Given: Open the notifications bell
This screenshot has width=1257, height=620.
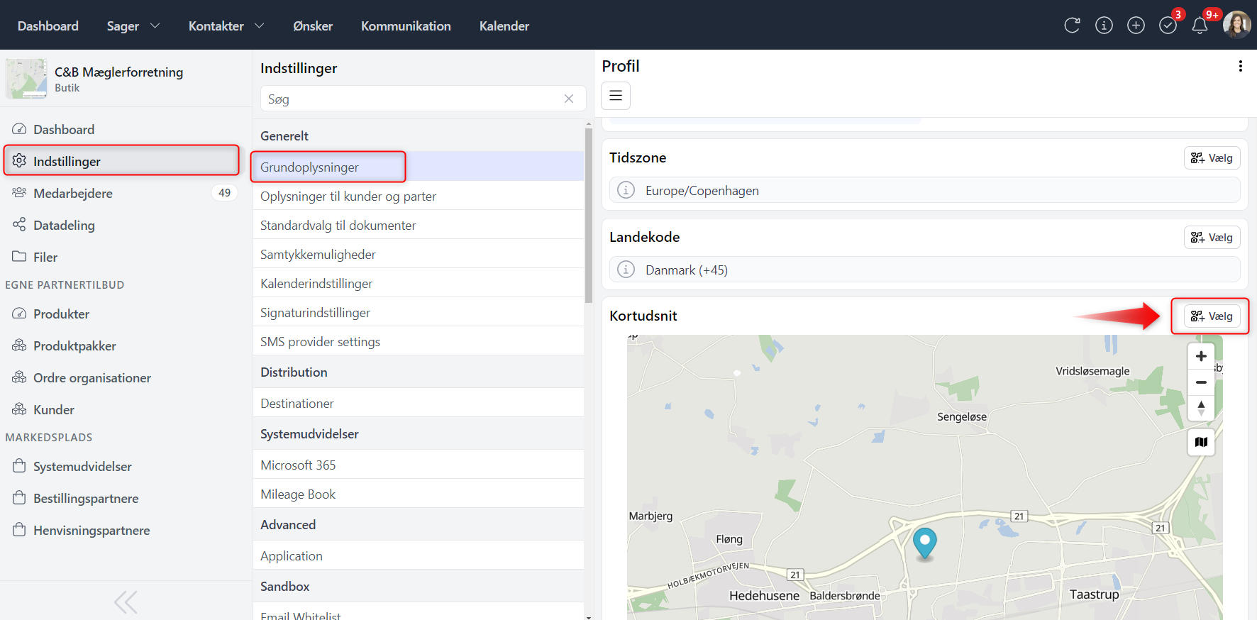Looking at the screenshot, I should 1200,26.
